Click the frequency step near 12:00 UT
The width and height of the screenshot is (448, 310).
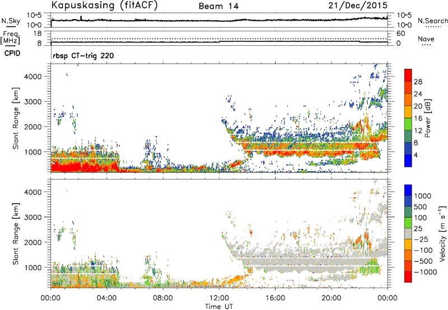pos(219,41)
